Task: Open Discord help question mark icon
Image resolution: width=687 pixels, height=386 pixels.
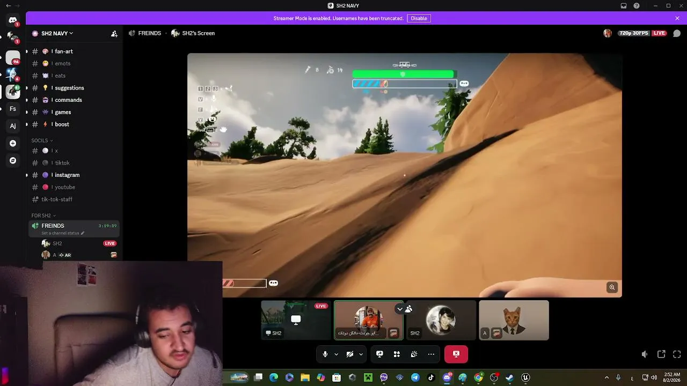Action: click(637, 6)
